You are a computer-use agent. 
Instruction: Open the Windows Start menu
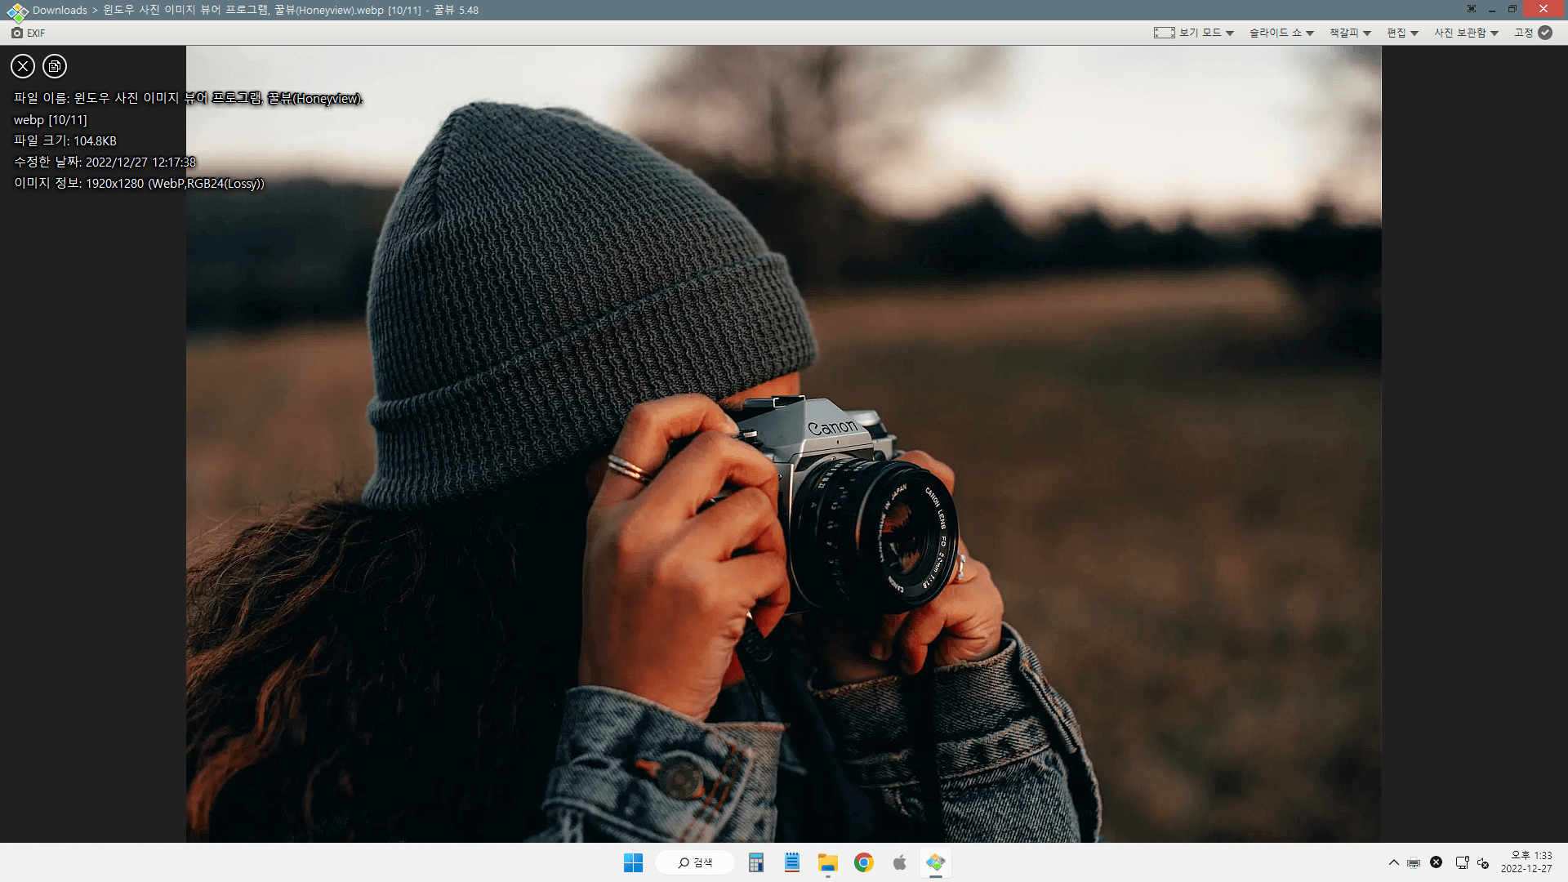633,862
